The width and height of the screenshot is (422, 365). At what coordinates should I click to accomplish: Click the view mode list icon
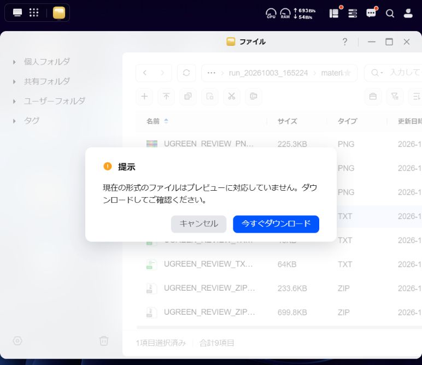point(417,96)
